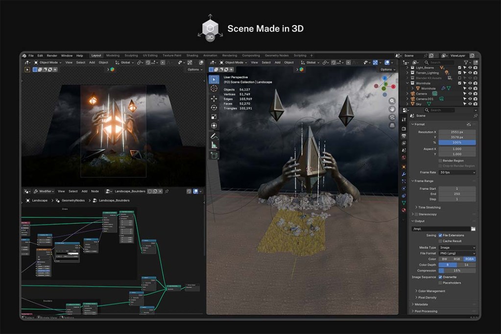Open the Tool properties tab

point(404,119)
